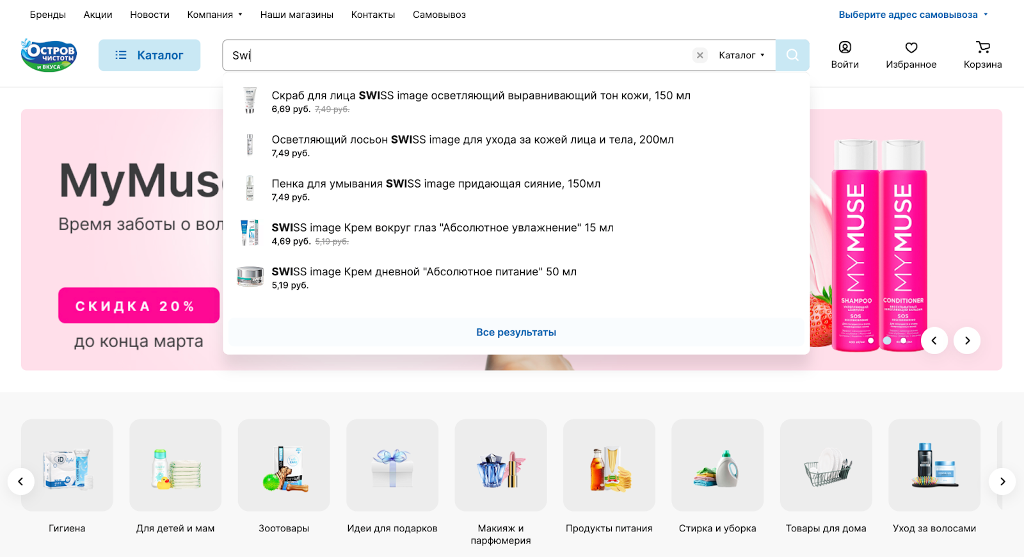Open the Зоотовары category icon

[284, 465]
